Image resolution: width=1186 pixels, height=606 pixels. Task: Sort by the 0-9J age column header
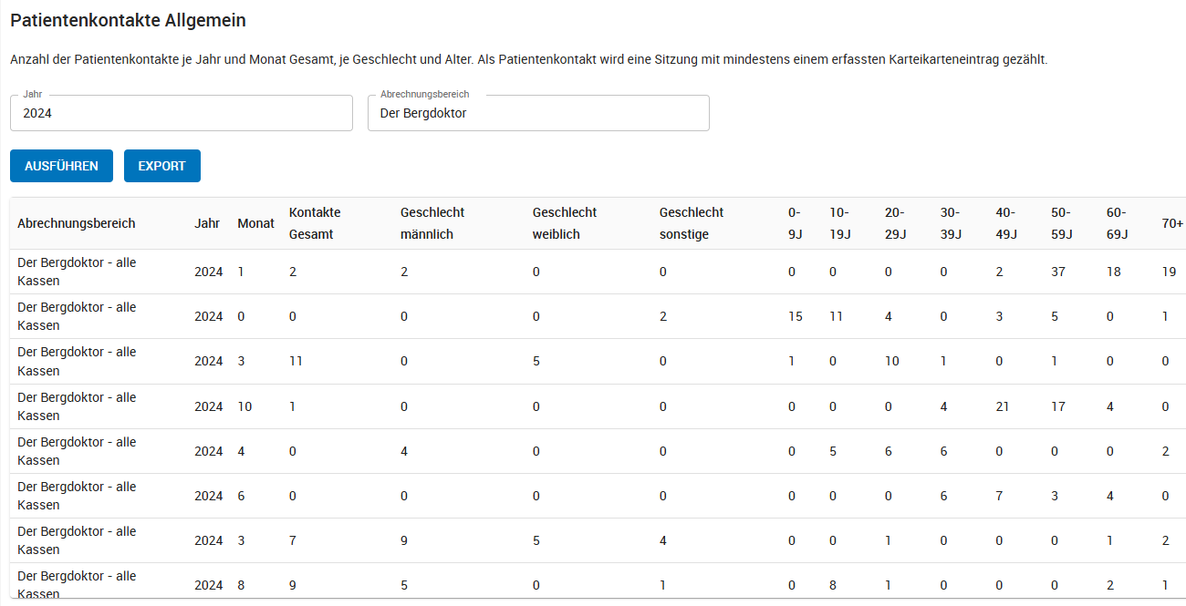796,223
